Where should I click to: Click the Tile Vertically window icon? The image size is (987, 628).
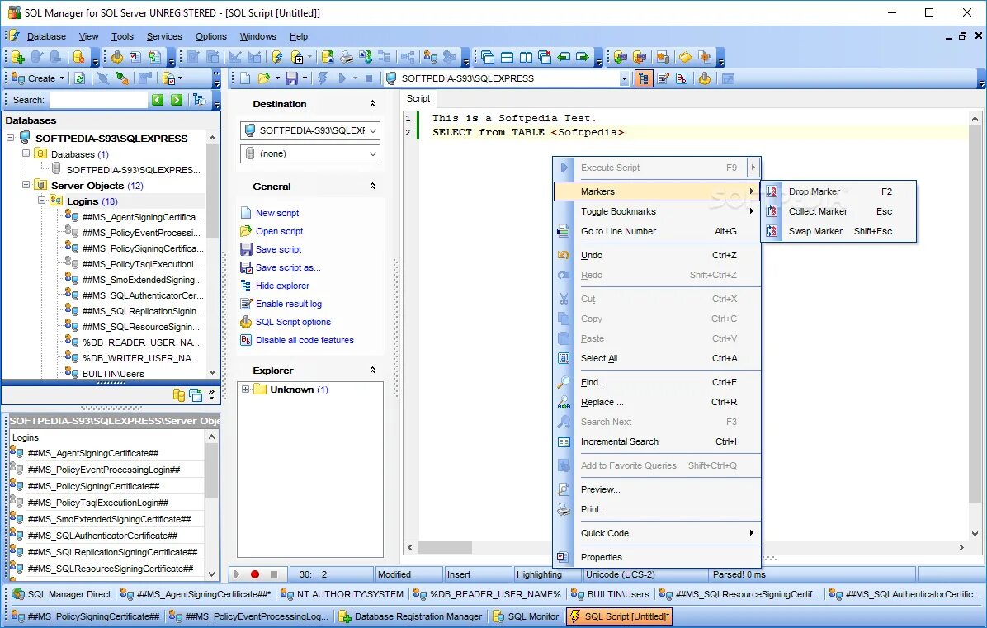[x=526, y=57]
